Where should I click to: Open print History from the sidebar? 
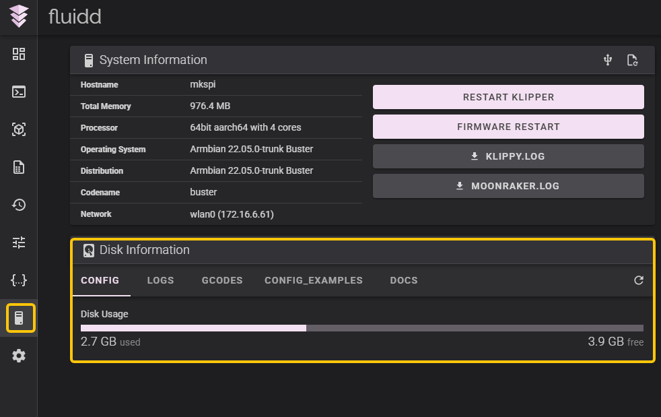pos(19,205)
